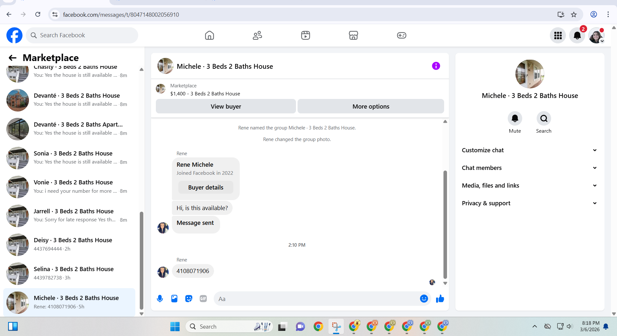Open Buyer details for Rene Michele
Viewport: 617px width, 336px height.
click(x=206, y=187)
